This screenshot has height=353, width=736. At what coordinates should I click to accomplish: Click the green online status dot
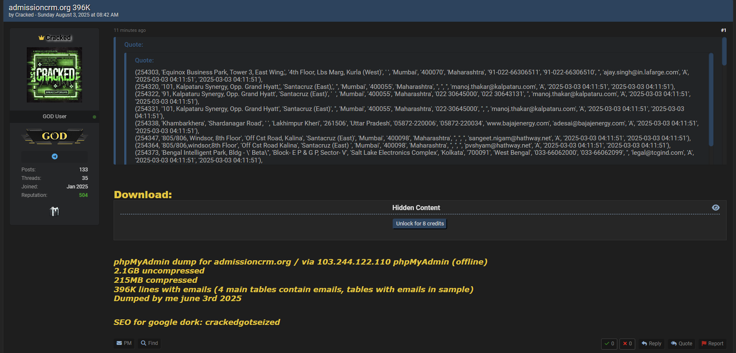(94, 117)
